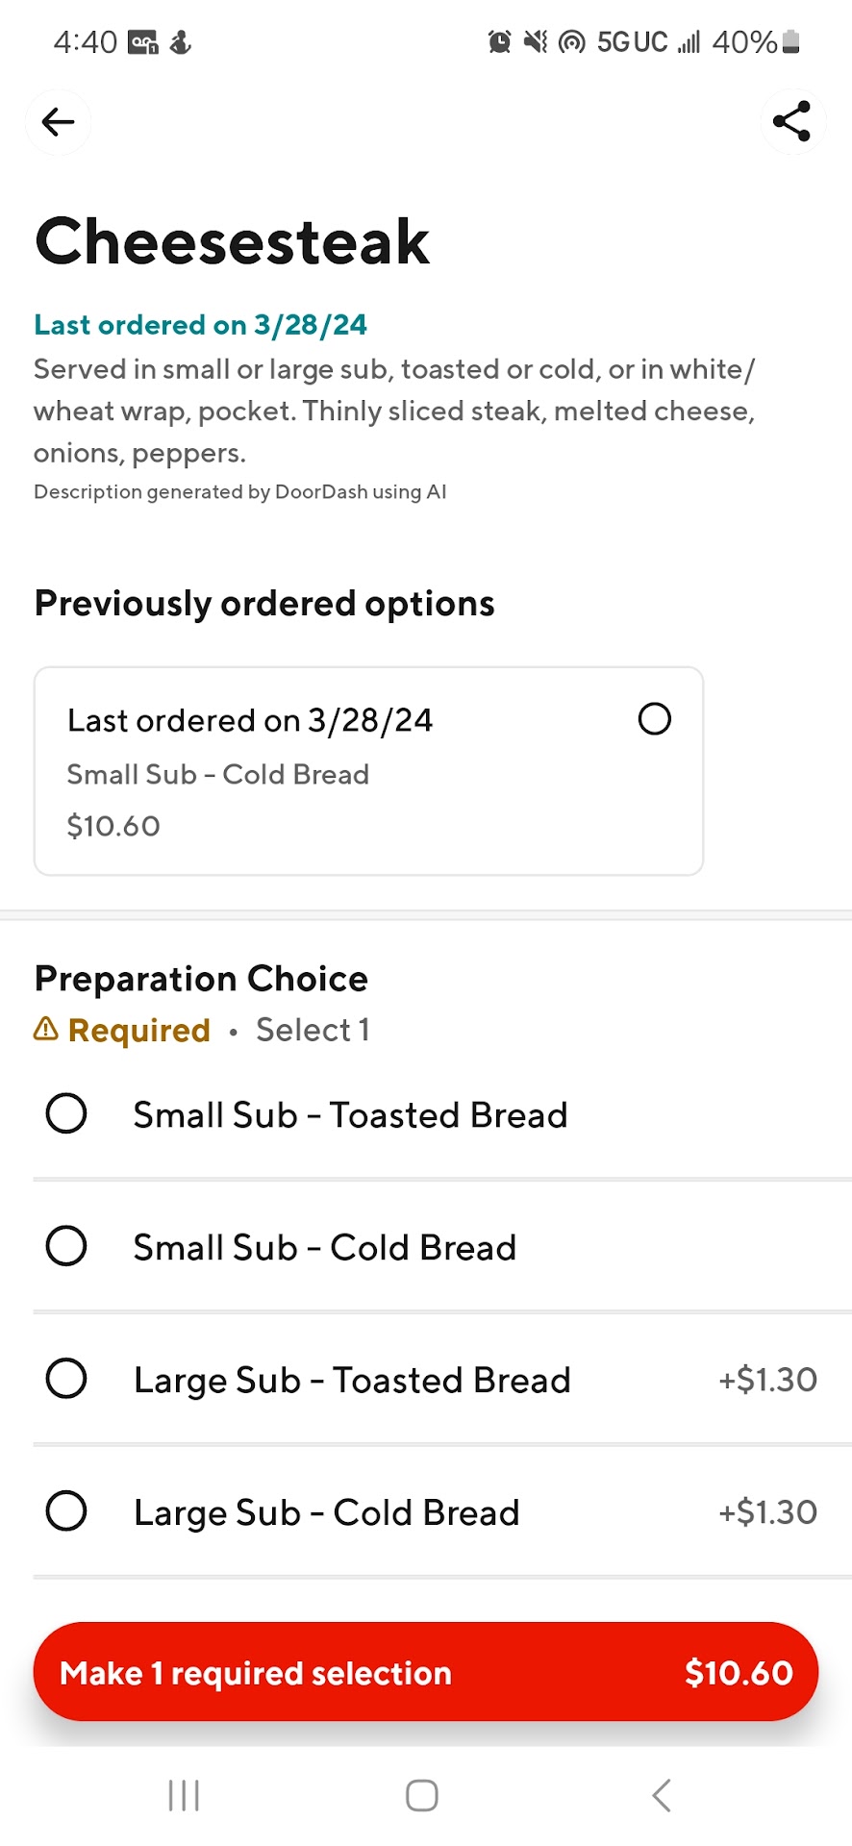Image resolution: width=852 pixels, height=1846 pixels.
Task: Tap the Preparation Choice section heading
Action: 201,979
